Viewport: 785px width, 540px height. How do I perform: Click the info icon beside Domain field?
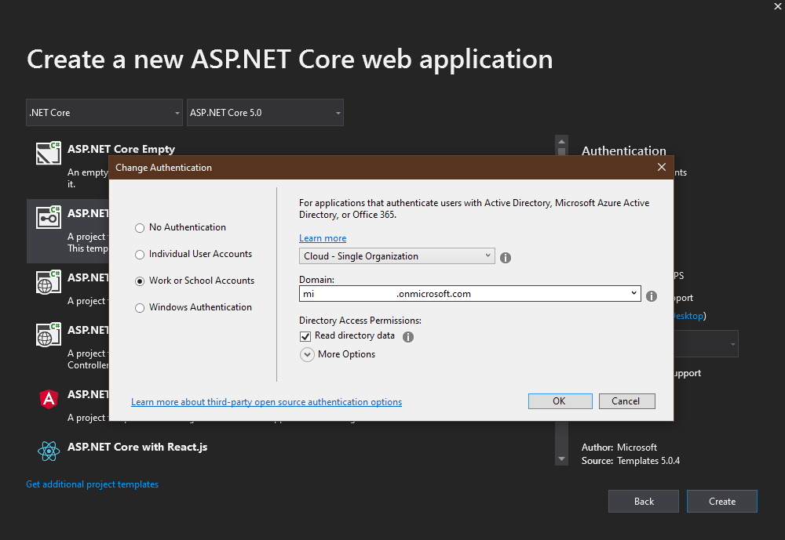pyautogui.click(x=652, y=296)
